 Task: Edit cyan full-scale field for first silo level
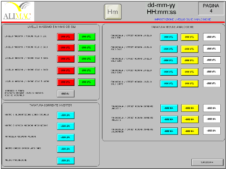(168, 37)
